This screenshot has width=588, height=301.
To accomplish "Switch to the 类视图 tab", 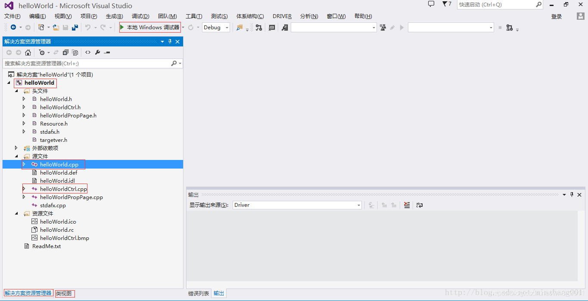I will tap(64, 293).
